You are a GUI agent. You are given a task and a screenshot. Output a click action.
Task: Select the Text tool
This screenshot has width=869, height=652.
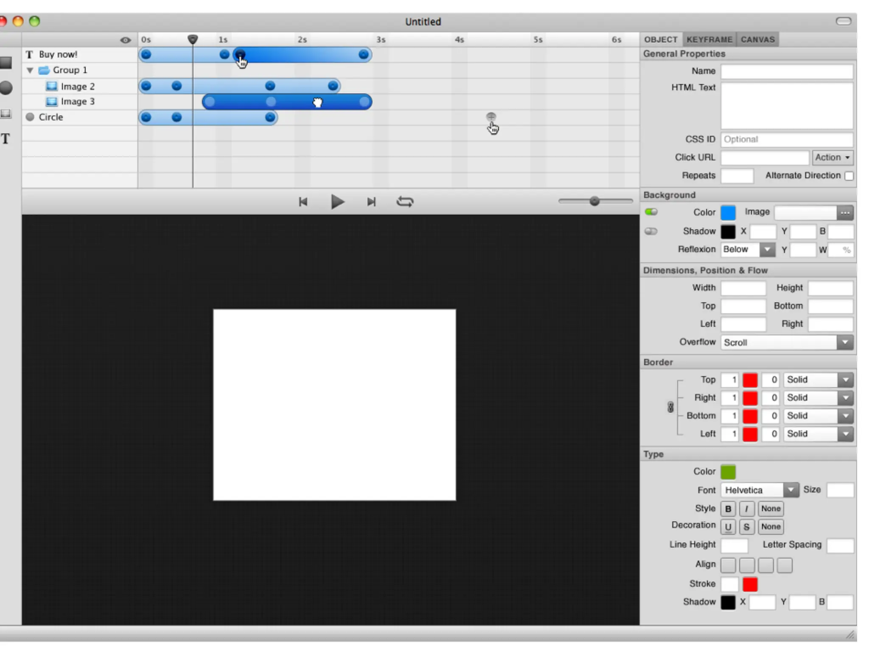pyautogui.click(x=6, y=139)
